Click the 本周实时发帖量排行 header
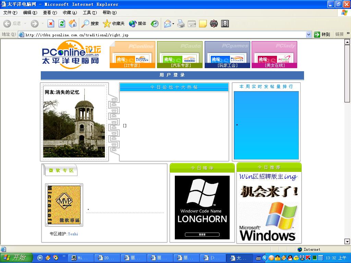Screen dimensions: 351x263 266,87
